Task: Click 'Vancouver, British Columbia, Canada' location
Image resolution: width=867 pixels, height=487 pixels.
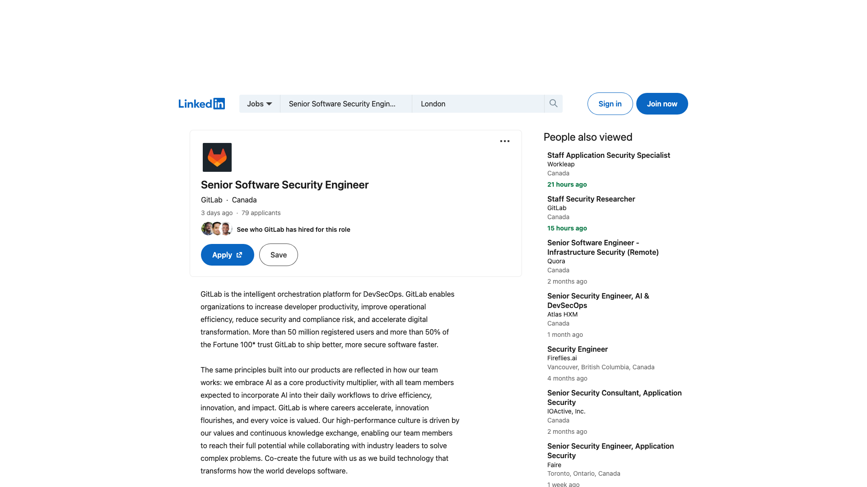Action: click(601, 367)
